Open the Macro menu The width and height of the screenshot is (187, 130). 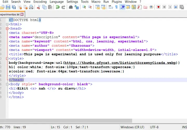point(96,2)
